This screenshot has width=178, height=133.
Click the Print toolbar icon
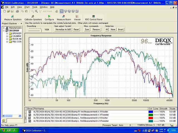(17, 11)
